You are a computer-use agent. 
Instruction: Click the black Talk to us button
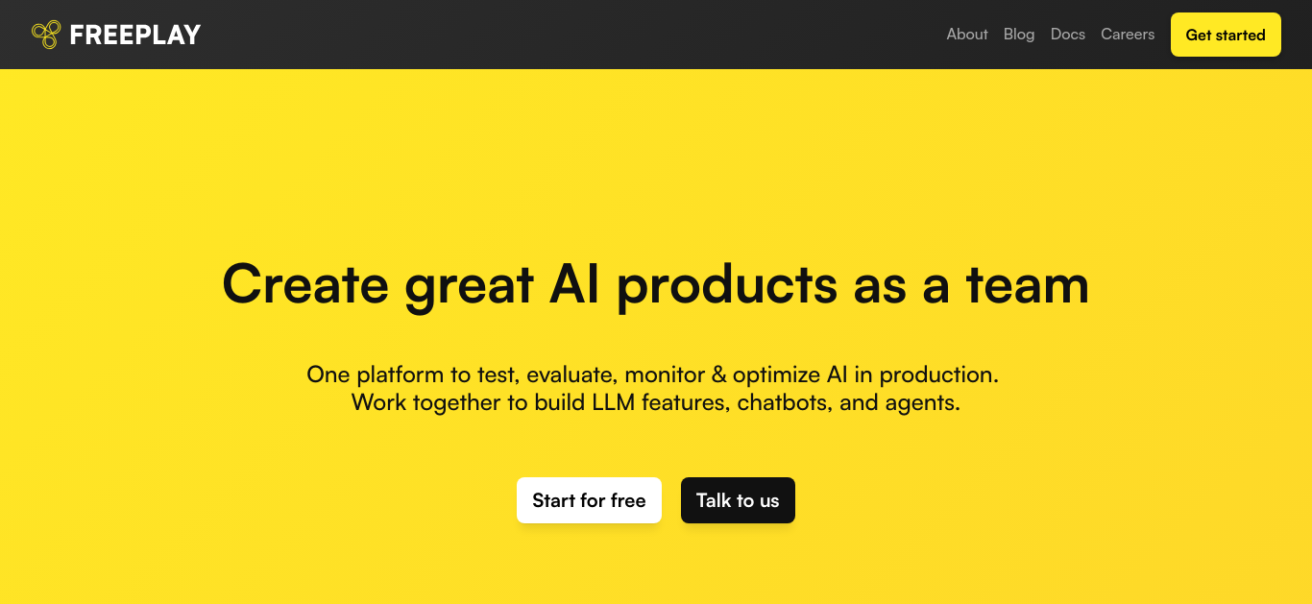tap(738, 500)
